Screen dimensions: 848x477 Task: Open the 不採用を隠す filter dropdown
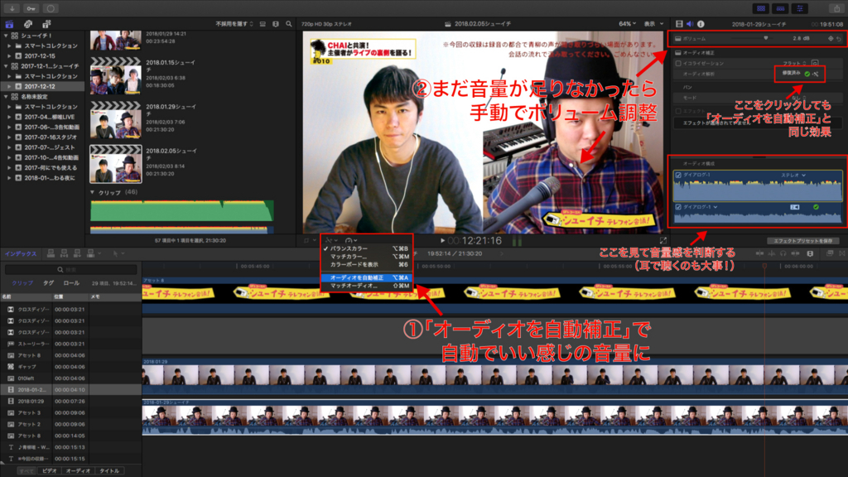tap(234, 24)
